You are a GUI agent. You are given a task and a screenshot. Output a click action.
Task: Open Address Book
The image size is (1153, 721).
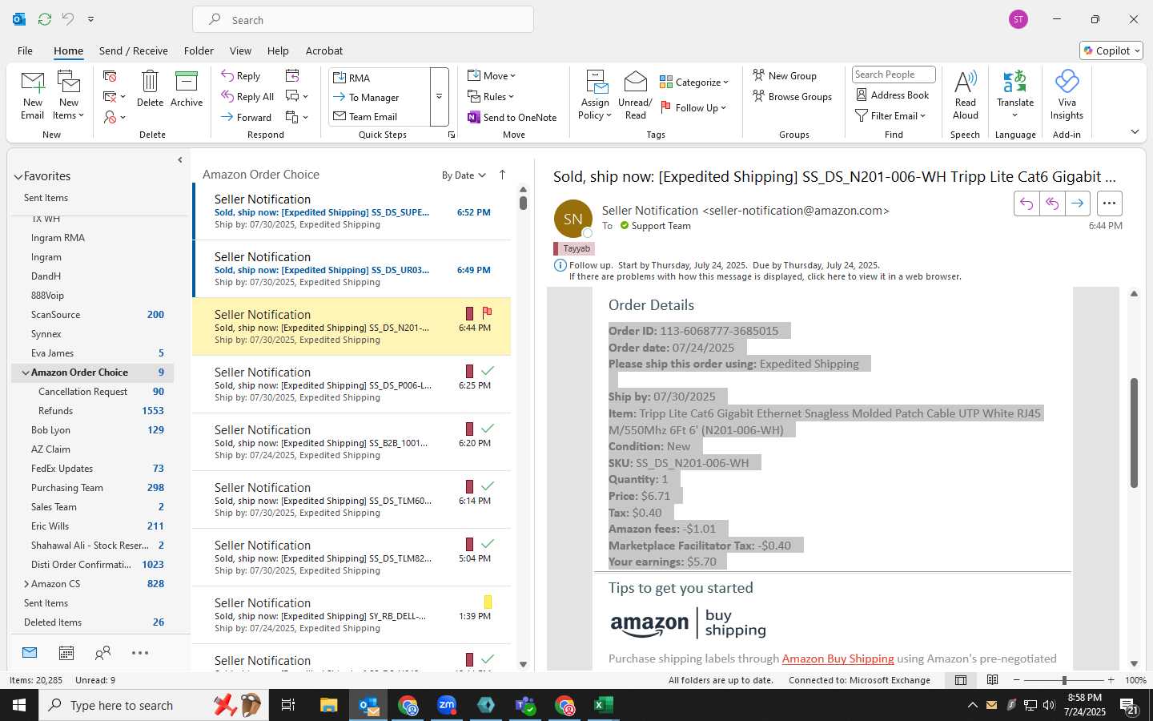pyautogui.click(x=893, y=95)
